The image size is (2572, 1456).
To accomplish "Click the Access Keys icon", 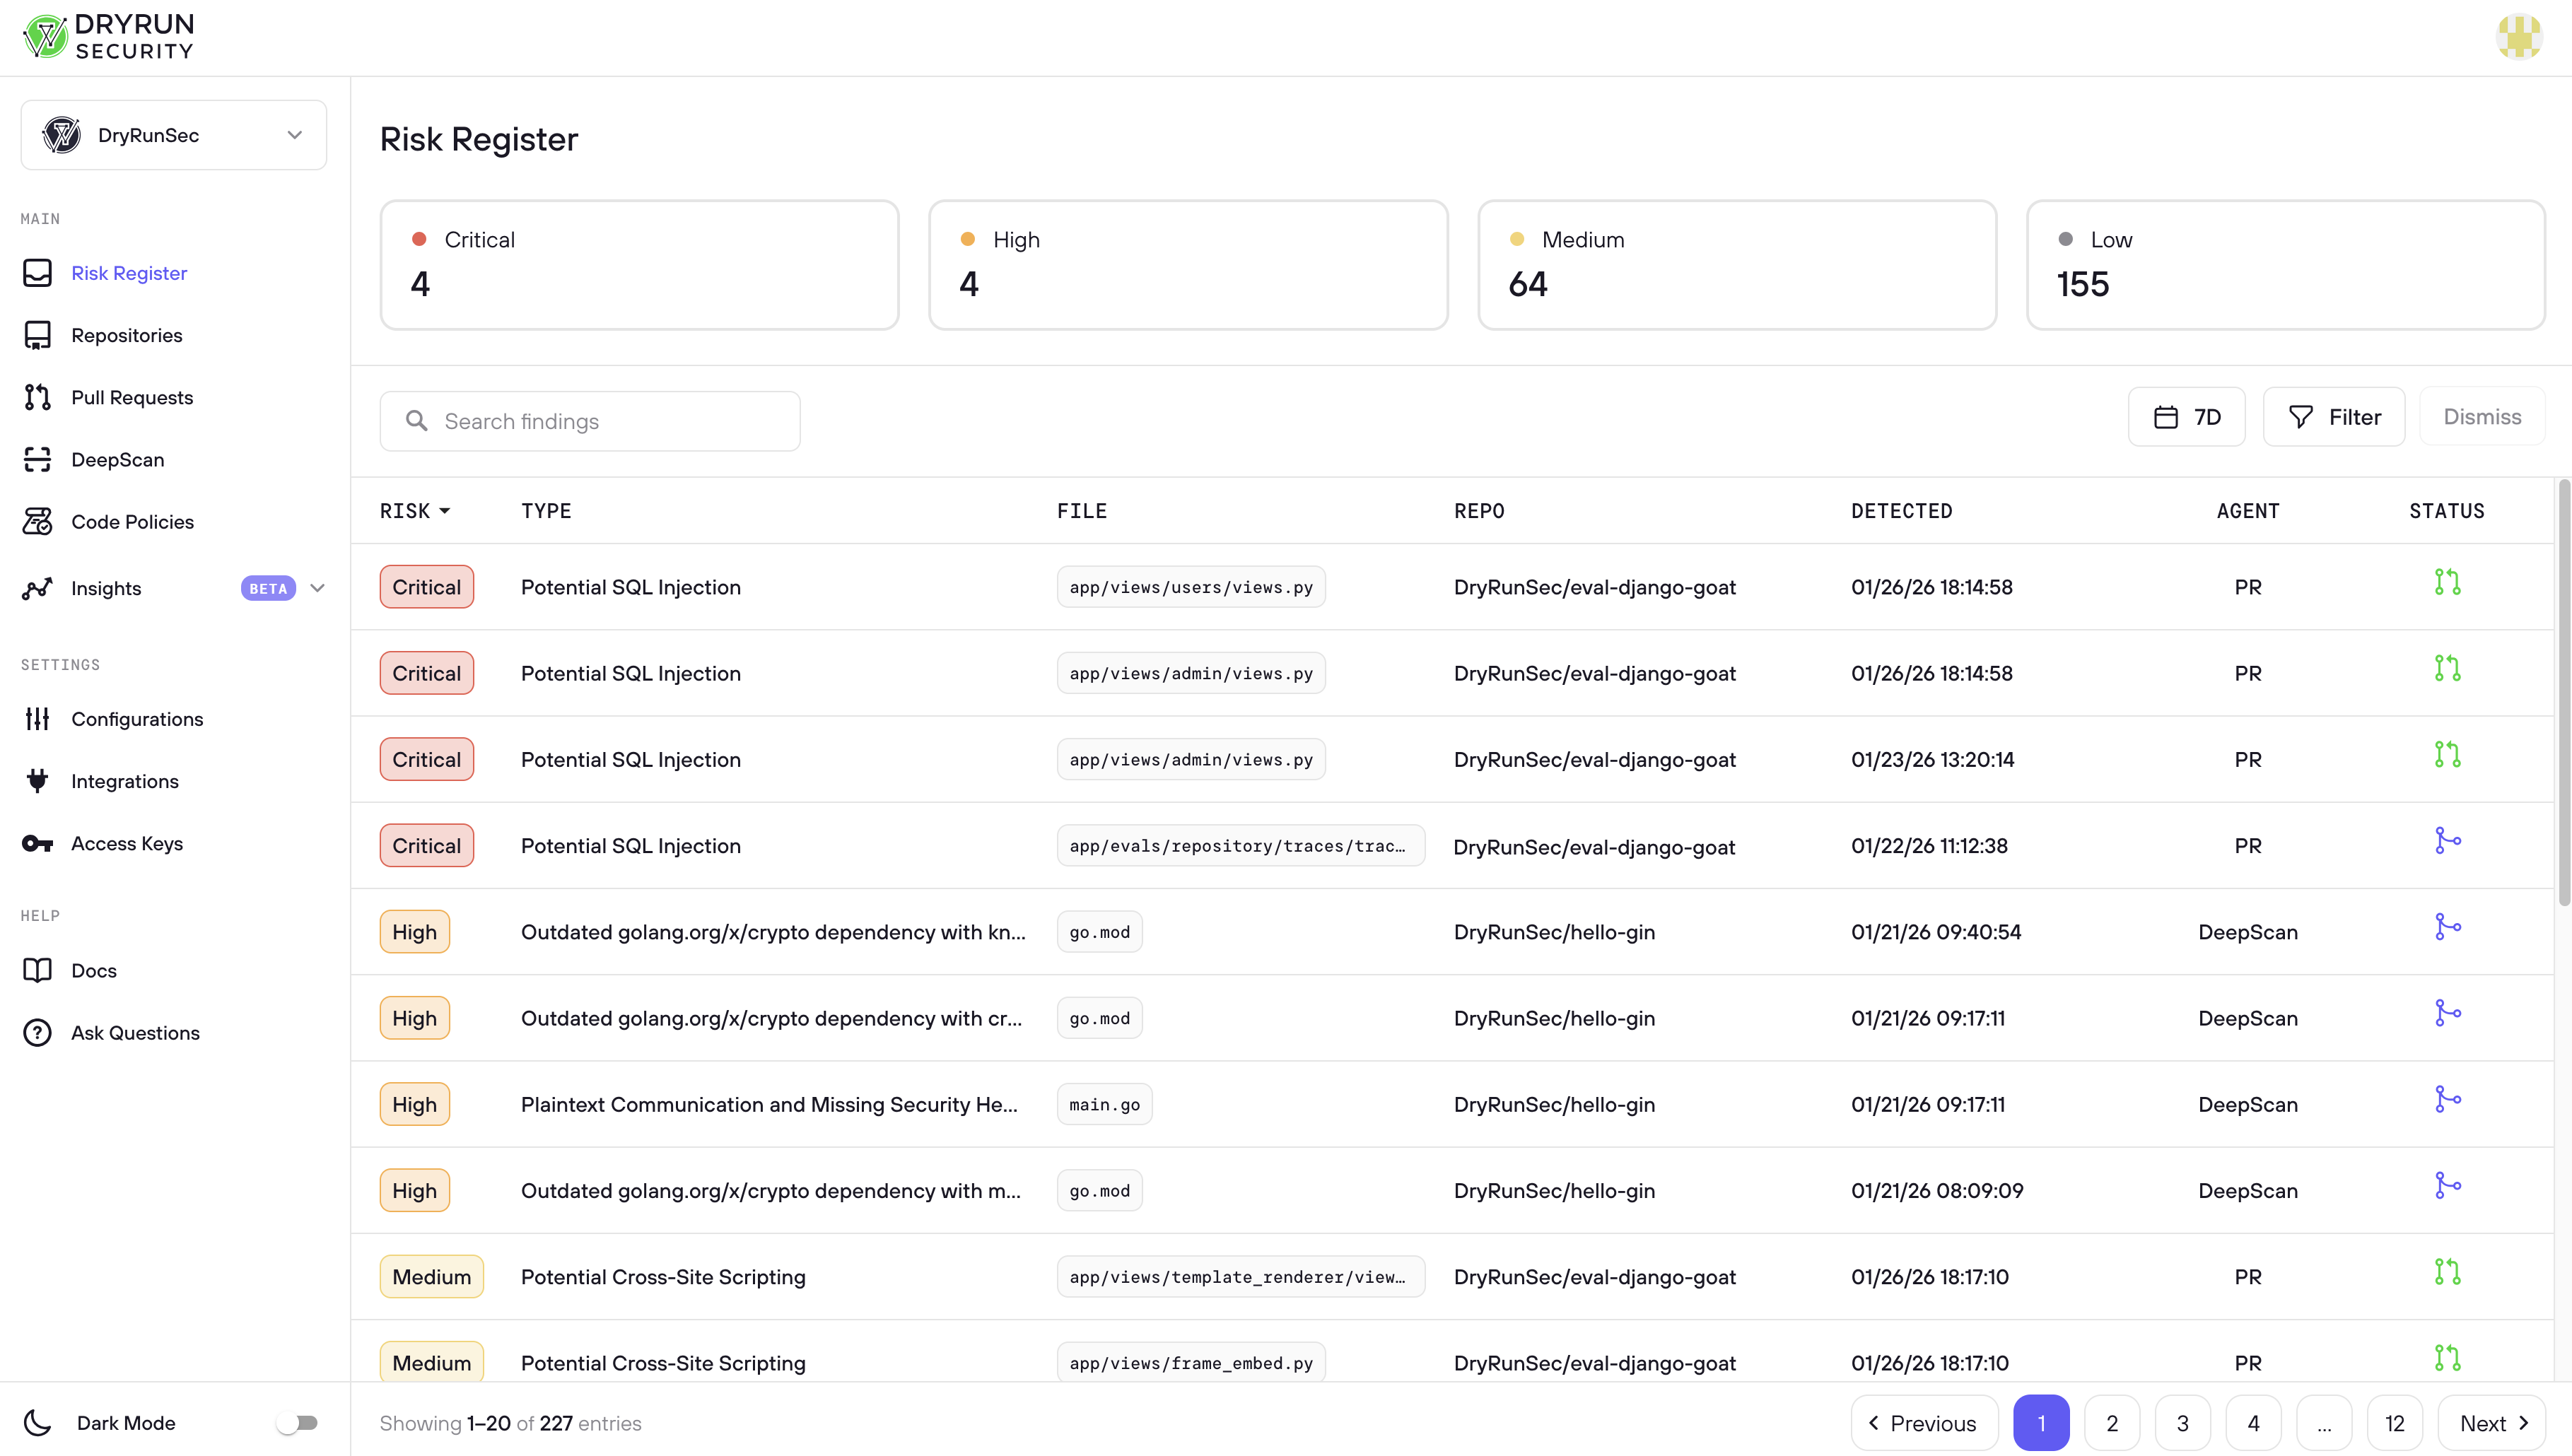I will [x=37, y=843].
